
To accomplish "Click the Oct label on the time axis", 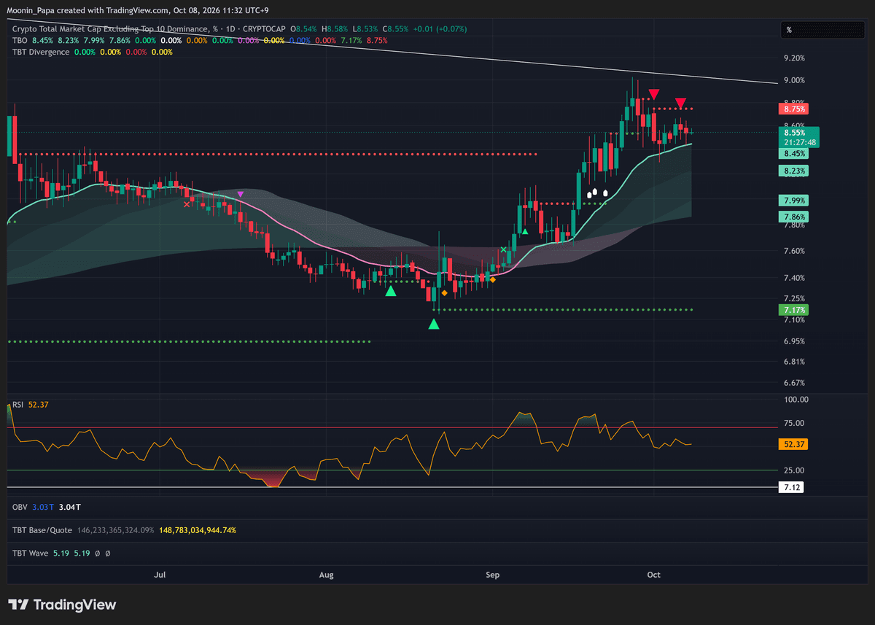I will point(654,575).
